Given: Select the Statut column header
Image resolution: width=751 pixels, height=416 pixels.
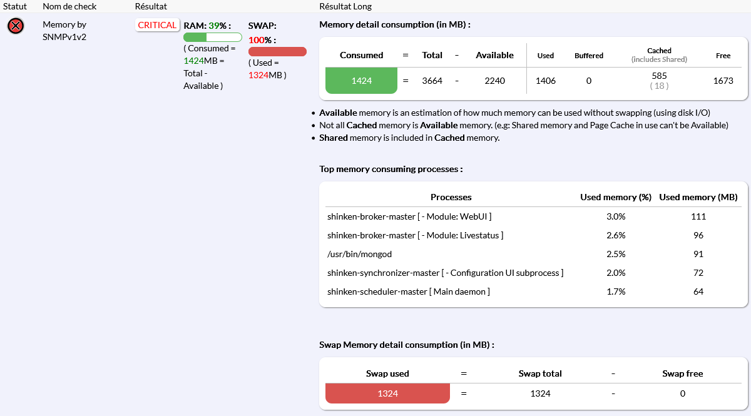Looking at the screenshot, I should (x=15, y=6).
